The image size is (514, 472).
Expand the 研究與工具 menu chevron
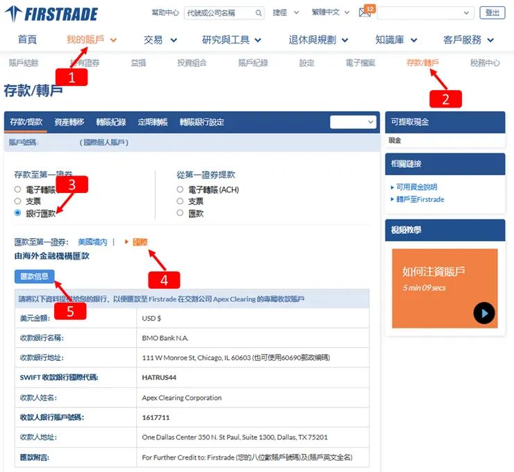(x=258, y=40)
